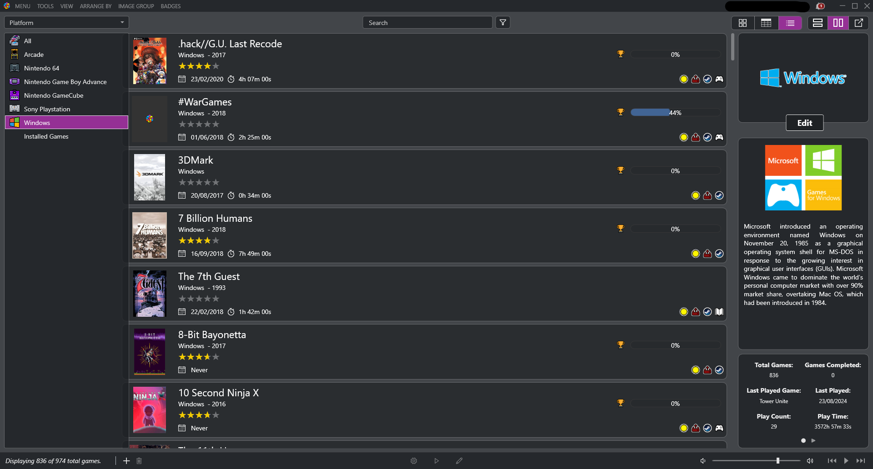The image size is (873, 469).
Task: Click the #WarGames red install badge
Action: (x=696, y=137)
